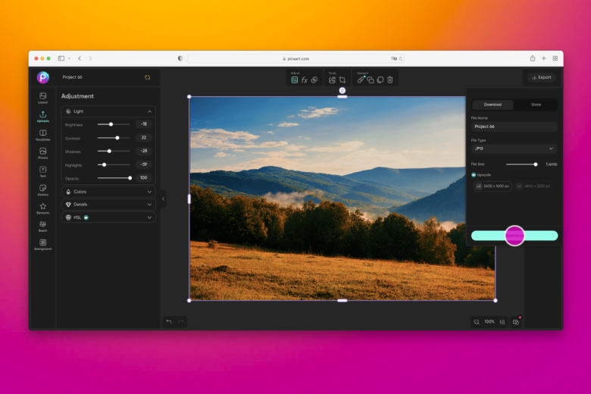Image resolution: width=591 pixels, height=394 pixels.
Task: Click the Export button
Action: click(542, 77)
